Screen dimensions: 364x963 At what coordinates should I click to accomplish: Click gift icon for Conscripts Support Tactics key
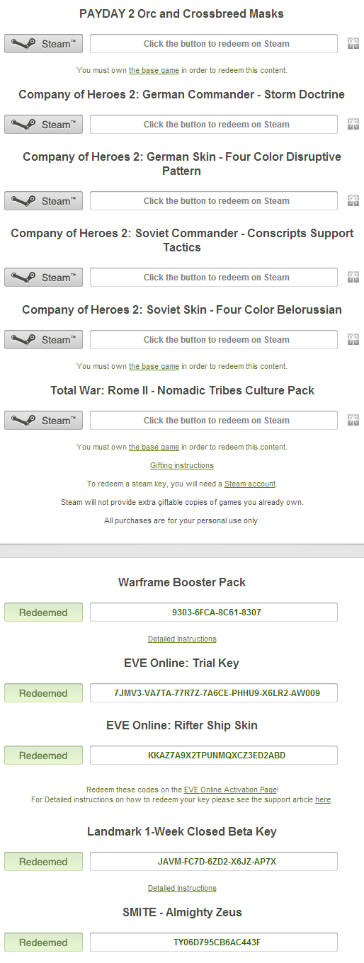tap(353, 278)
